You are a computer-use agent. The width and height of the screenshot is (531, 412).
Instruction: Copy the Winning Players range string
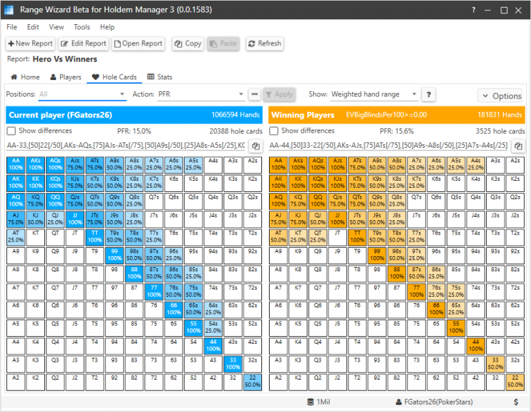pos(518,146)
